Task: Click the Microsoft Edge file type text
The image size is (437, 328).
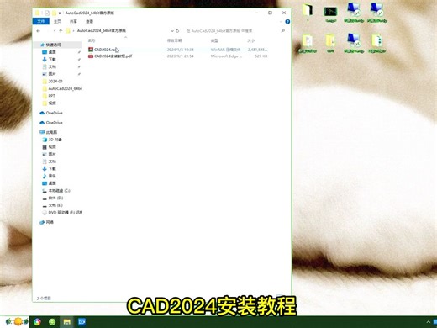Action: [x=226, y=56]
